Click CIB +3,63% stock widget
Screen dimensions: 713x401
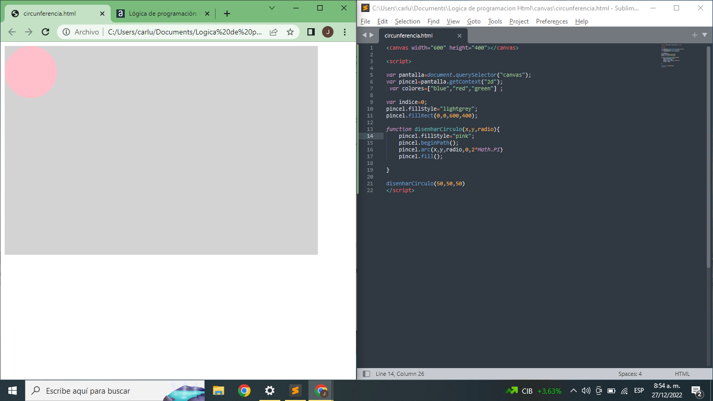point(533,391)
